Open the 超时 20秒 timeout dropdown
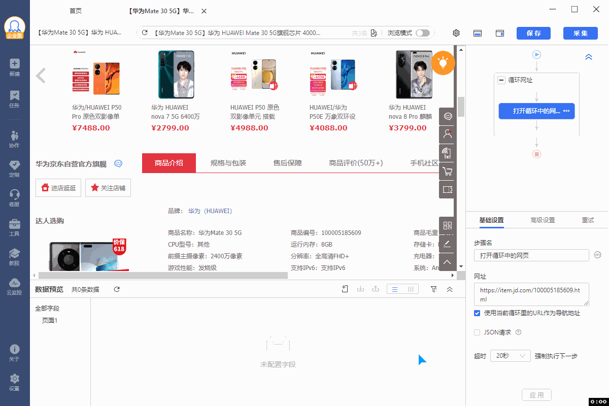Viewport: 609px width, 406px height. pyautogui.click(x=511, y=356)
